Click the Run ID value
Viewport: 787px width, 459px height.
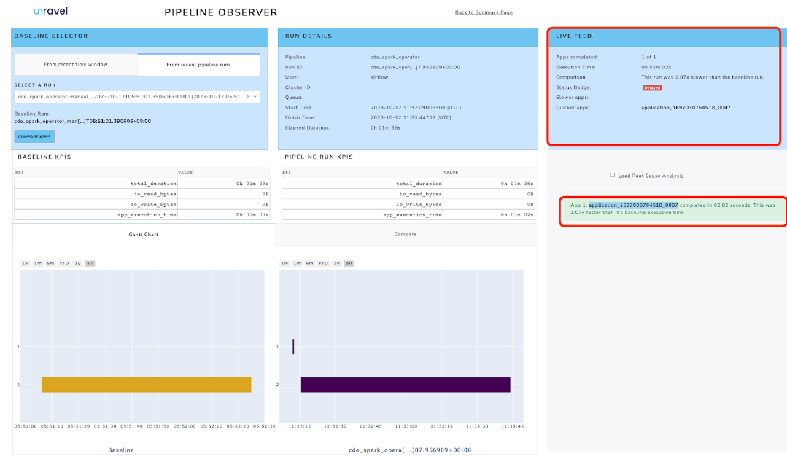[x=415, y=67]
